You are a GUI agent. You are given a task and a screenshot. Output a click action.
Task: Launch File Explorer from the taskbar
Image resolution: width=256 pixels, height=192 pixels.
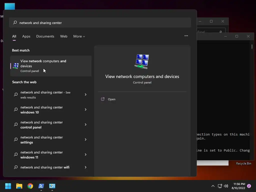(19, 186)
